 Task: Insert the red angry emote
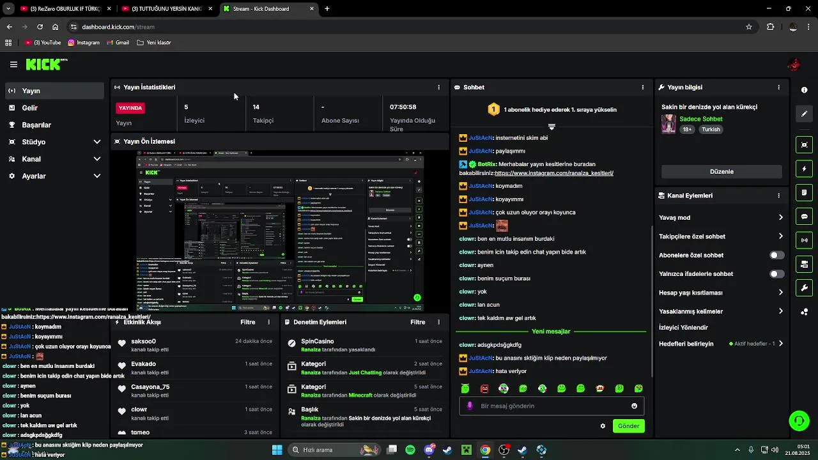(484, 388)
